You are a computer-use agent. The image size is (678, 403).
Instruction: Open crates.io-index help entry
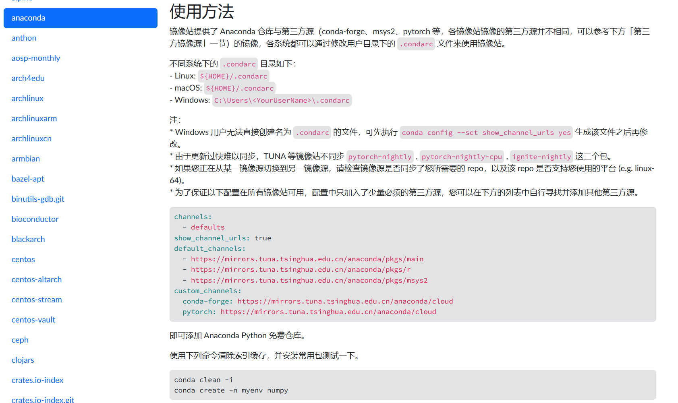click(x=37, y=380)
